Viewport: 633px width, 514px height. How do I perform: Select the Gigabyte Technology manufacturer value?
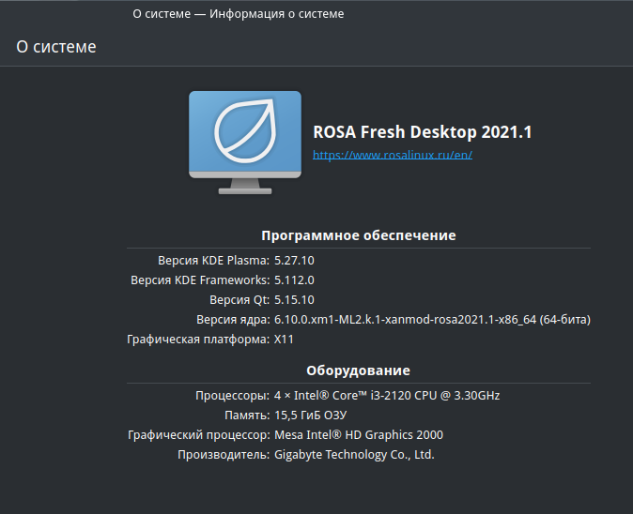click(354, 454)
